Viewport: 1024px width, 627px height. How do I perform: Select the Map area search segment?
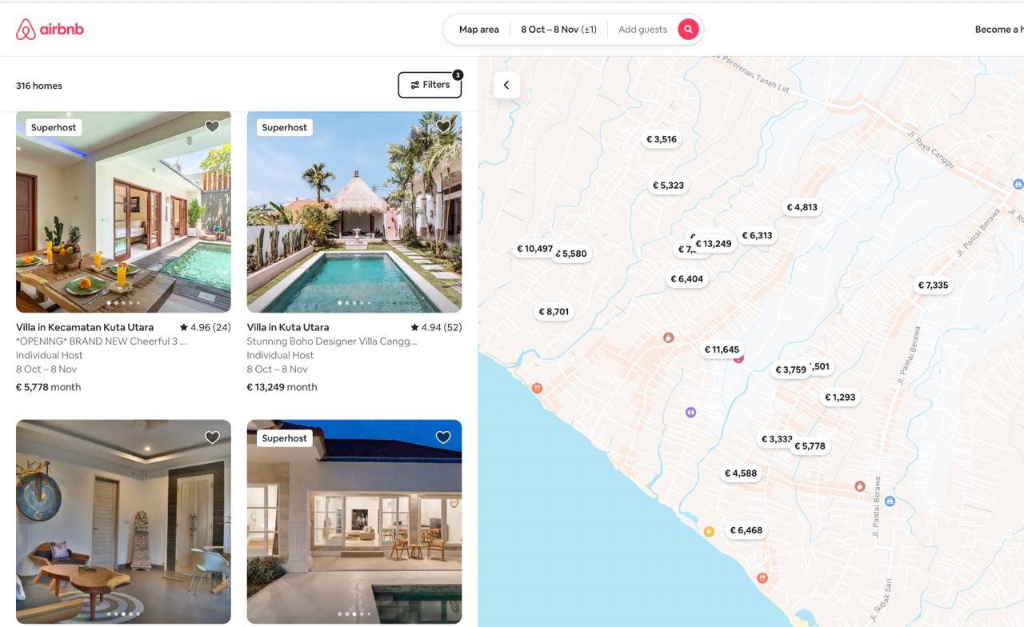click(x=478, y=30)
